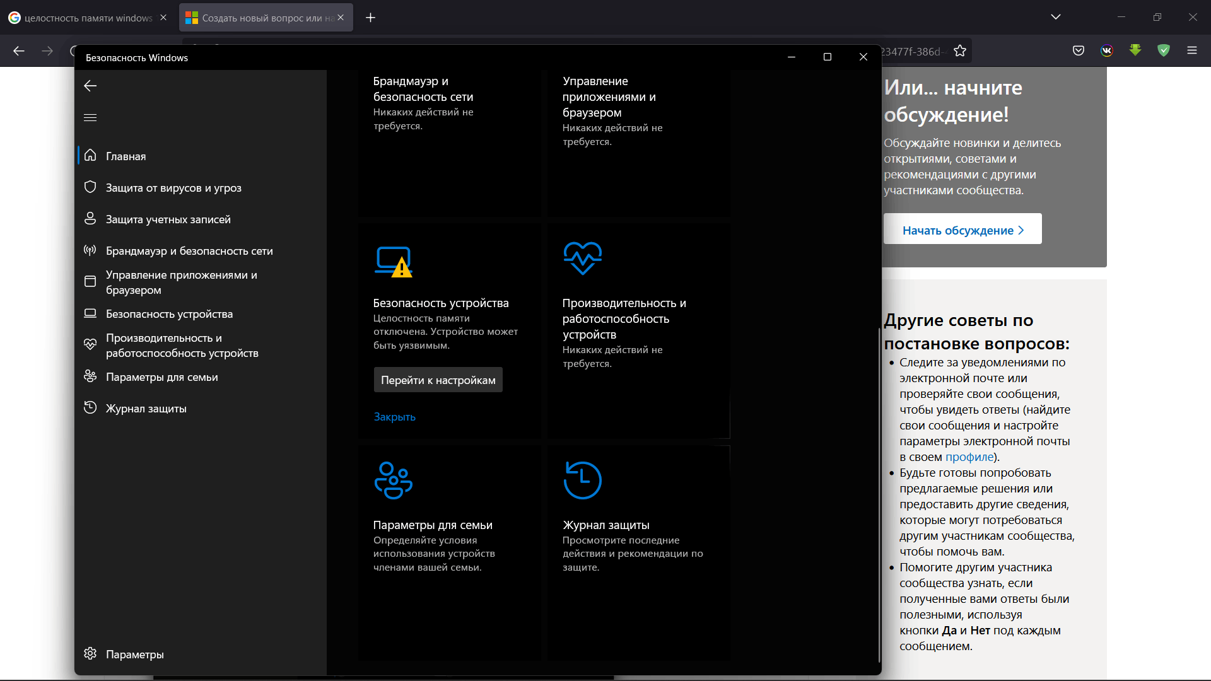Open the профиле link on the webpage
This screenshot has width=1211, height=681.
coord(969,457)
